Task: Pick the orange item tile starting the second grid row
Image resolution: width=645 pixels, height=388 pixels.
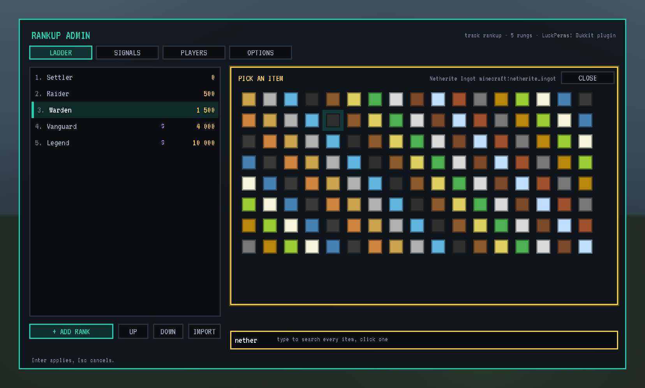Action: pyautogui.click(x=249, y=120)
